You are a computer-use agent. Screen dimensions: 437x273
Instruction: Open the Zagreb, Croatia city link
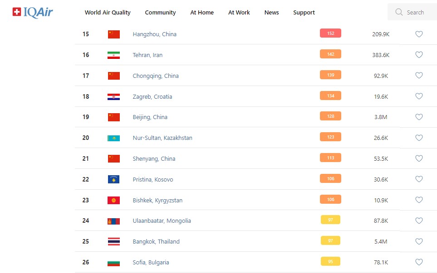click(152, 97)
